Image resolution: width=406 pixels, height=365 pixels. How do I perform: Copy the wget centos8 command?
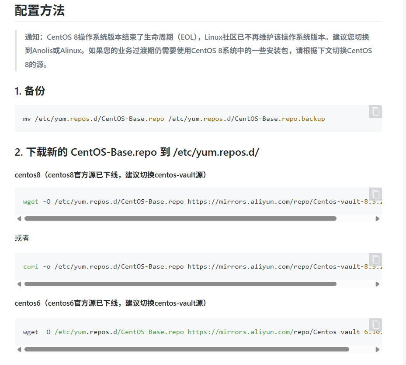(375, 194)
